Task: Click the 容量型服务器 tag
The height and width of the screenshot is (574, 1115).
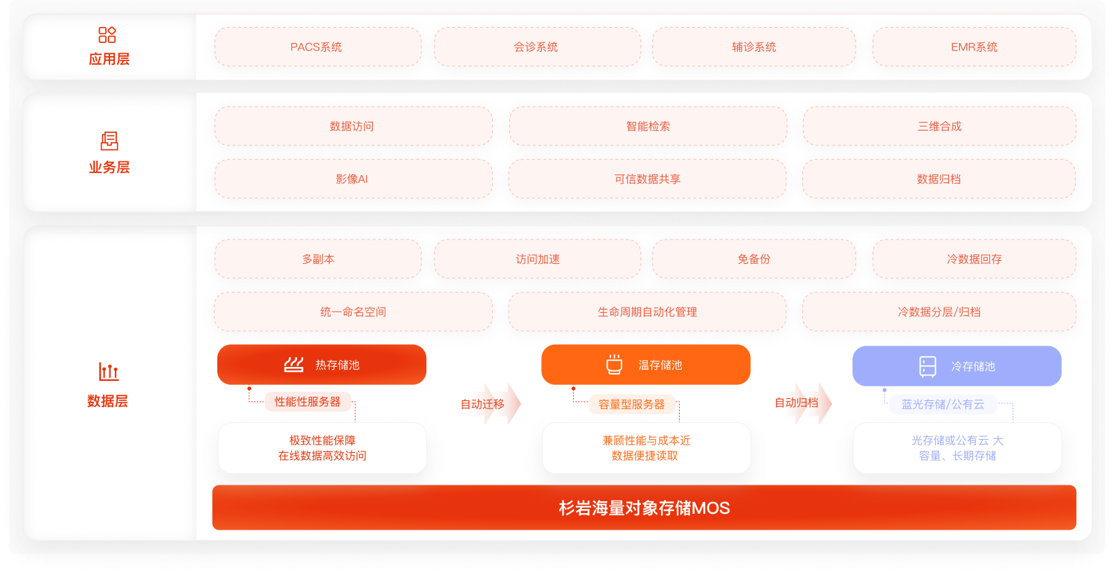Action: pyautogui.click(x=631, y=404)
